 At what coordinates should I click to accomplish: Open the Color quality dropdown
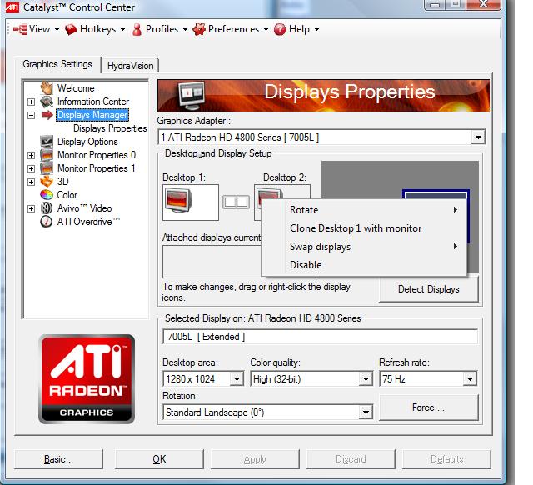[x=366, y=378]
